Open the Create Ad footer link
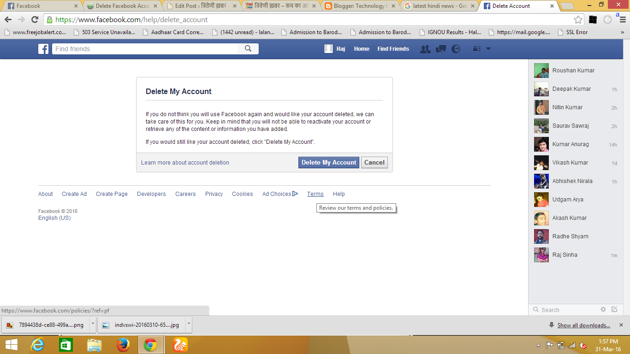The image size is (630, 354). pos(74,194)
